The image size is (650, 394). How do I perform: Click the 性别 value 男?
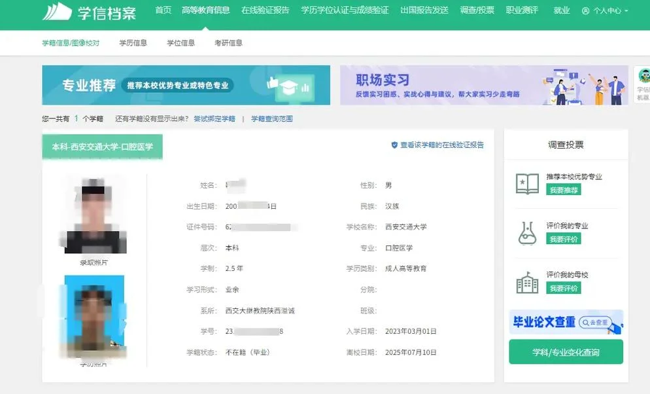point(388,185)
